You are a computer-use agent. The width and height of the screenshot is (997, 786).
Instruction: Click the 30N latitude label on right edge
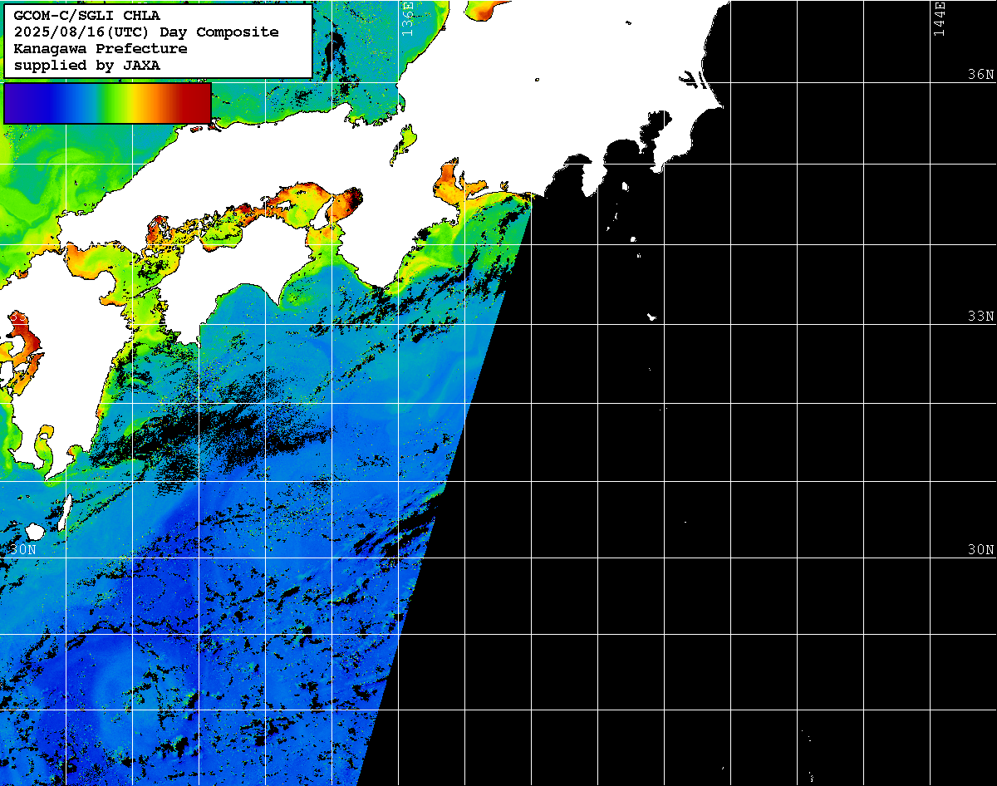pos(980,549)
